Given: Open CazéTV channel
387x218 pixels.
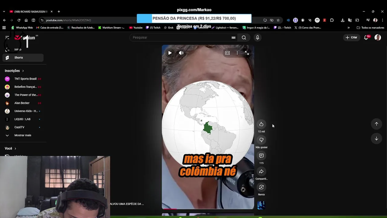Looking at the screenshot, I should (23, 127).
